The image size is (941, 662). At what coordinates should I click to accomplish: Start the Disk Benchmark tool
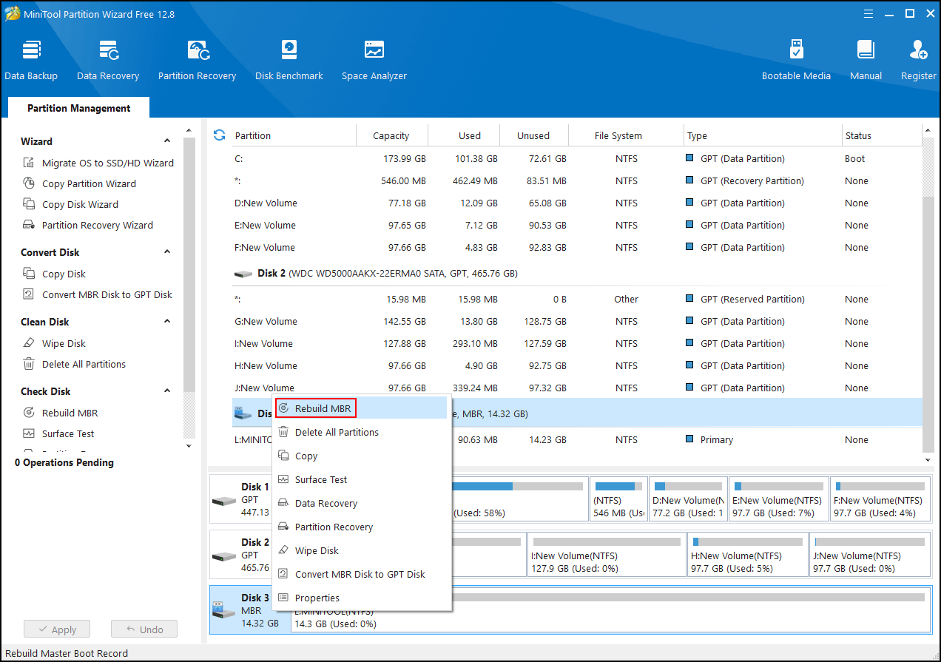tap(289, 59)
